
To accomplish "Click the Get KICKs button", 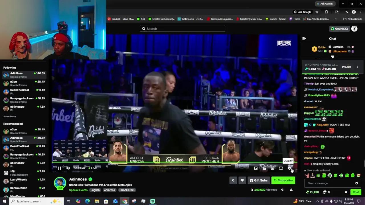I will [339, 28].
